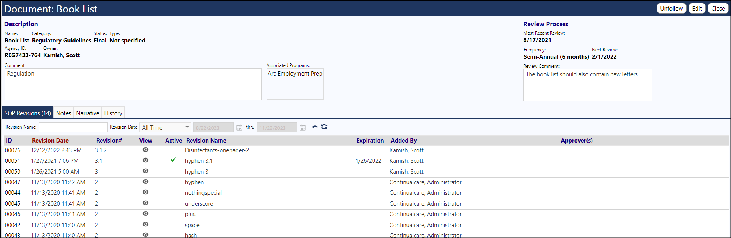The image size is (731, 238).
Task: View the hyphen revision 00047 eye icon
Action: pyautogui.click(x=145, y=182)
